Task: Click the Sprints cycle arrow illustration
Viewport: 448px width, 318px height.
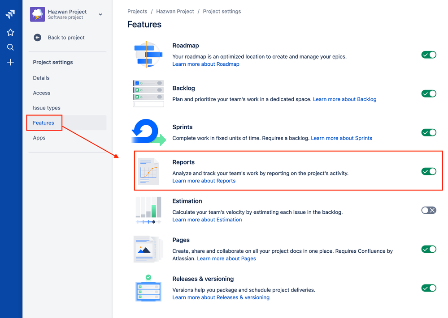Action: coord(148,132)
